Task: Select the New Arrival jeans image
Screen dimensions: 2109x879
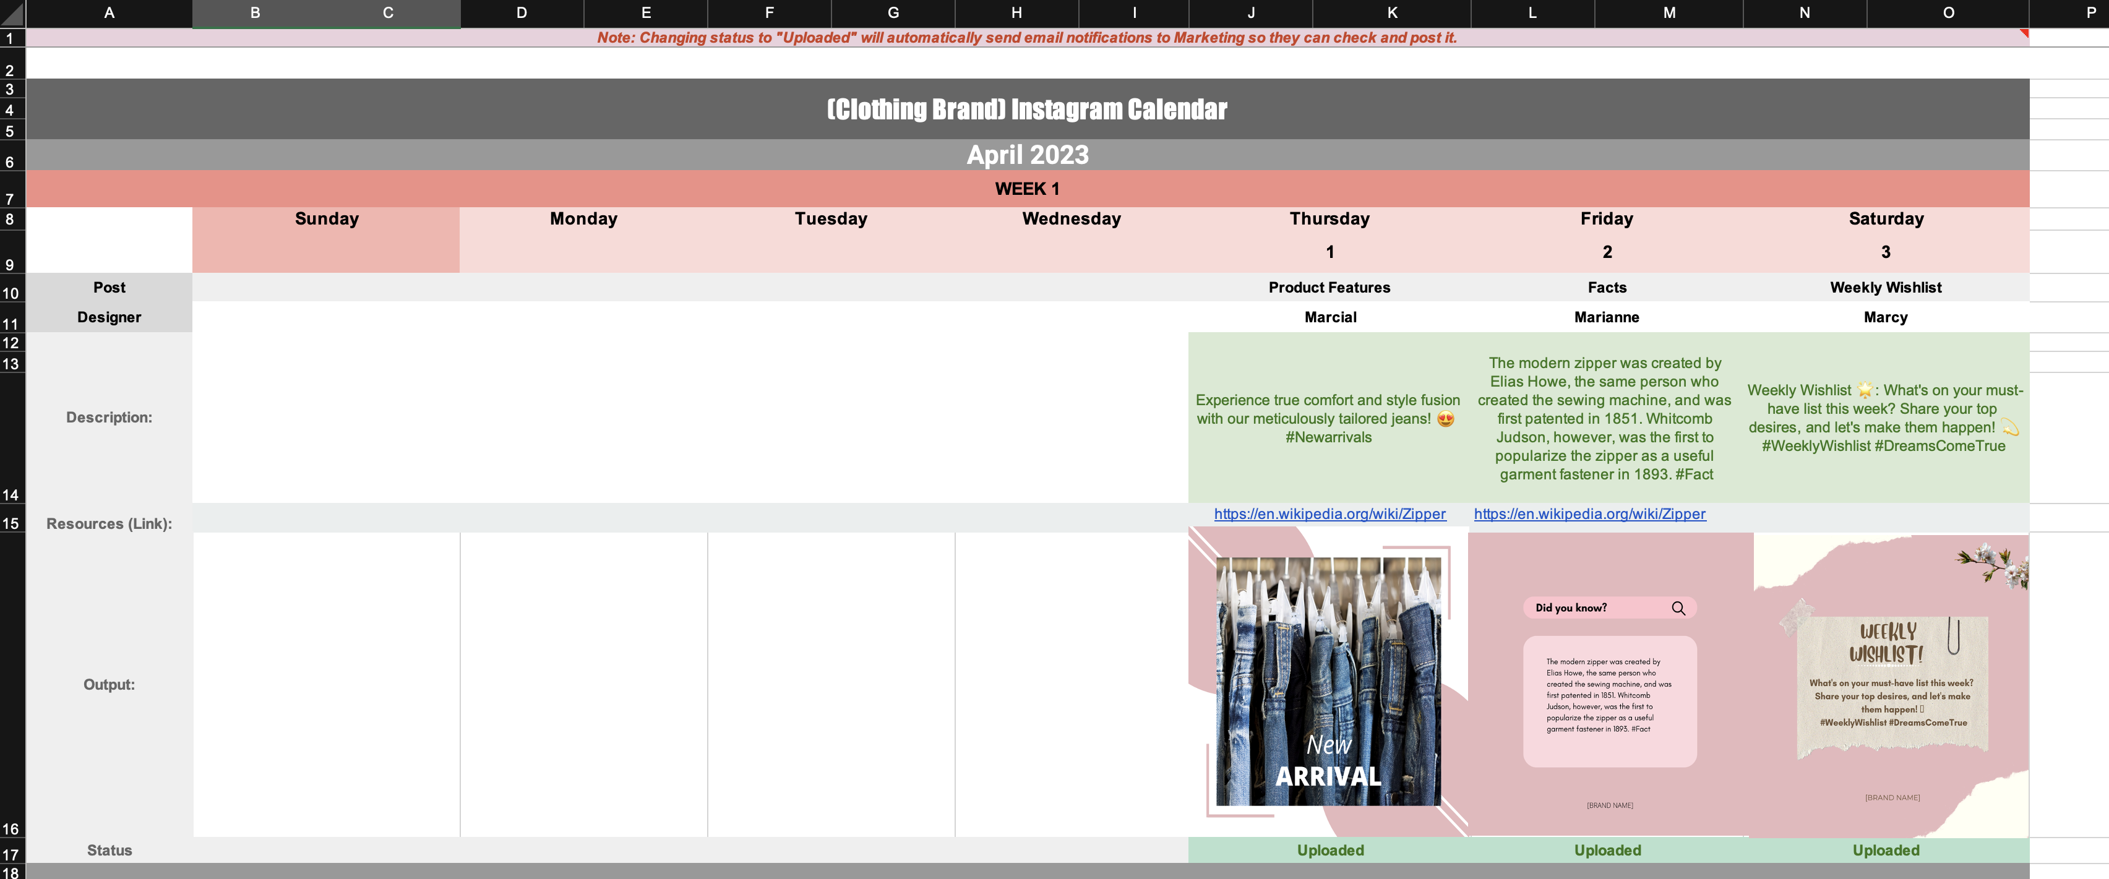Action: (1328, 682)
